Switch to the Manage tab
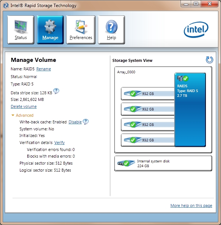221x225 pixels. tap(50, 30)
